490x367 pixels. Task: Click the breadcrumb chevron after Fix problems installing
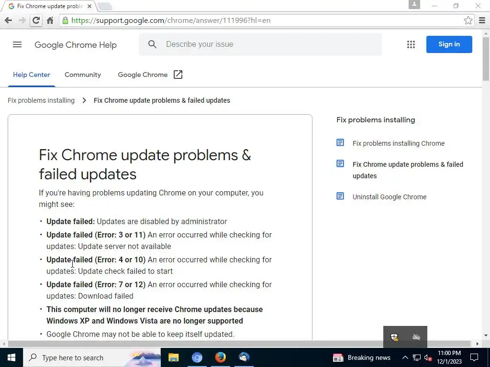point(84,100)
